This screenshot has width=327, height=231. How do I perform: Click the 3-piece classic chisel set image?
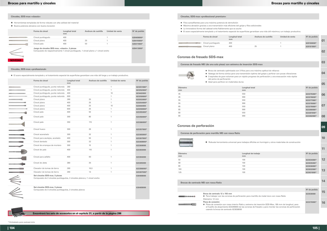tap(17, 53)
